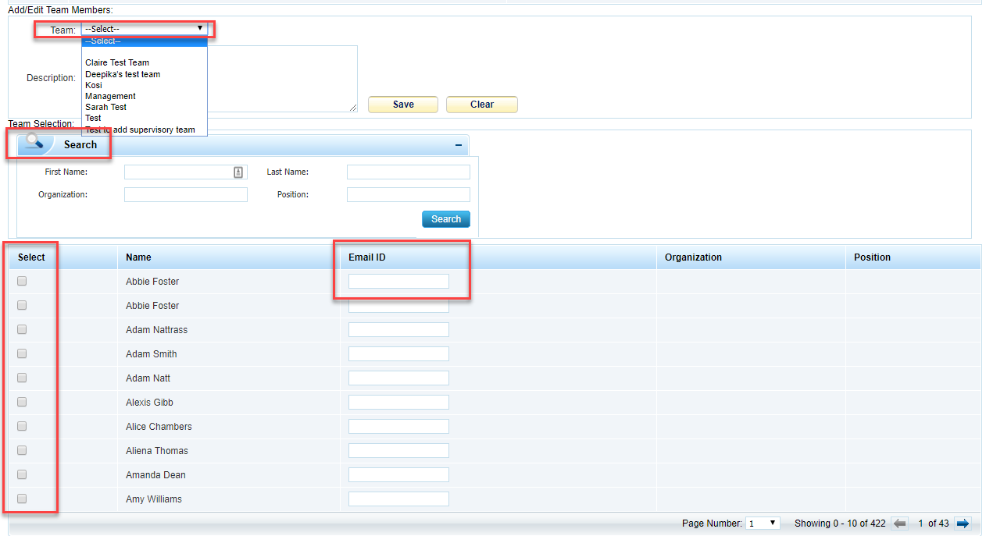The height and width of the screenshot is (536, 986).
Task: Select the checkbox beside Alexis Gibb
Action: pyautogui.click(x=22, y=402)
